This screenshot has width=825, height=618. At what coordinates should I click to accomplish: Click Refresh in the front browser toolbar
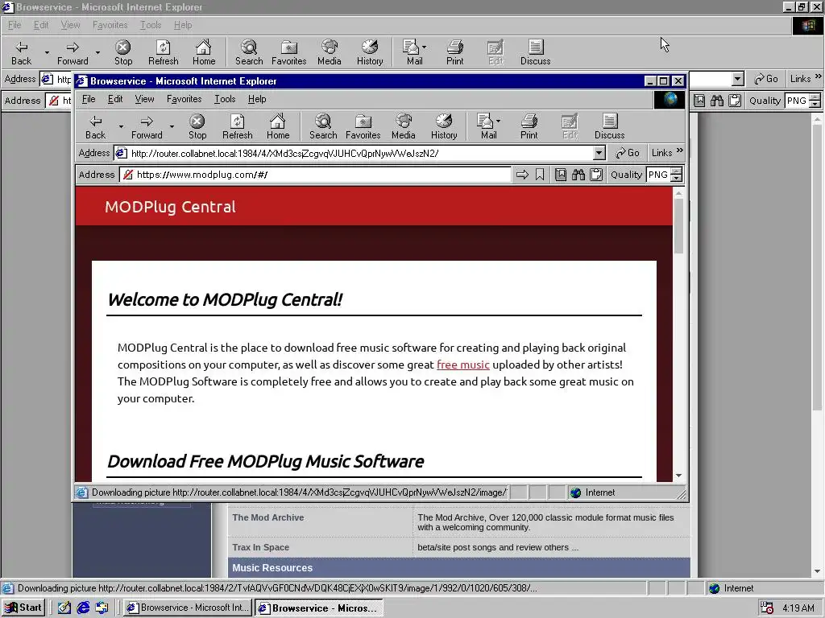tap(238, 127)
